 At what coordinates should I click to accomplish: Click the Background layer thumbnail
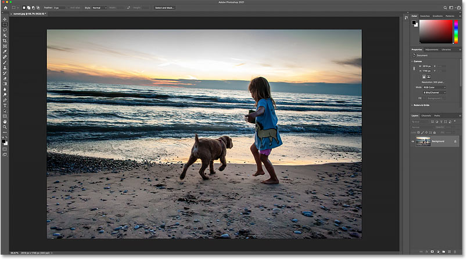423,141
